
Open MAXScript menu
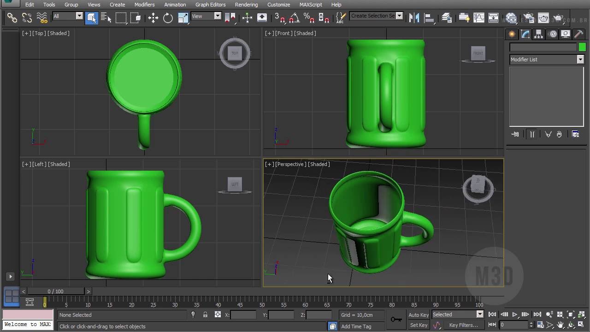coord(311,5)
